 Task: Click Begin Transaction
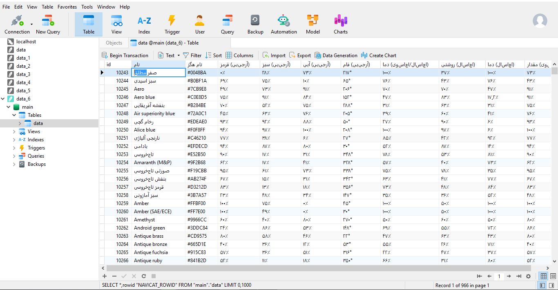(125, 55)
